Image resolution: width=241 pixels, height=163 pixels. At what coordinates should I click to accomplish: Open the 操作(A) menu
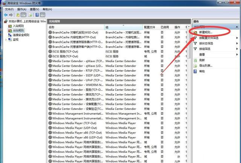(x=22, y=9)
